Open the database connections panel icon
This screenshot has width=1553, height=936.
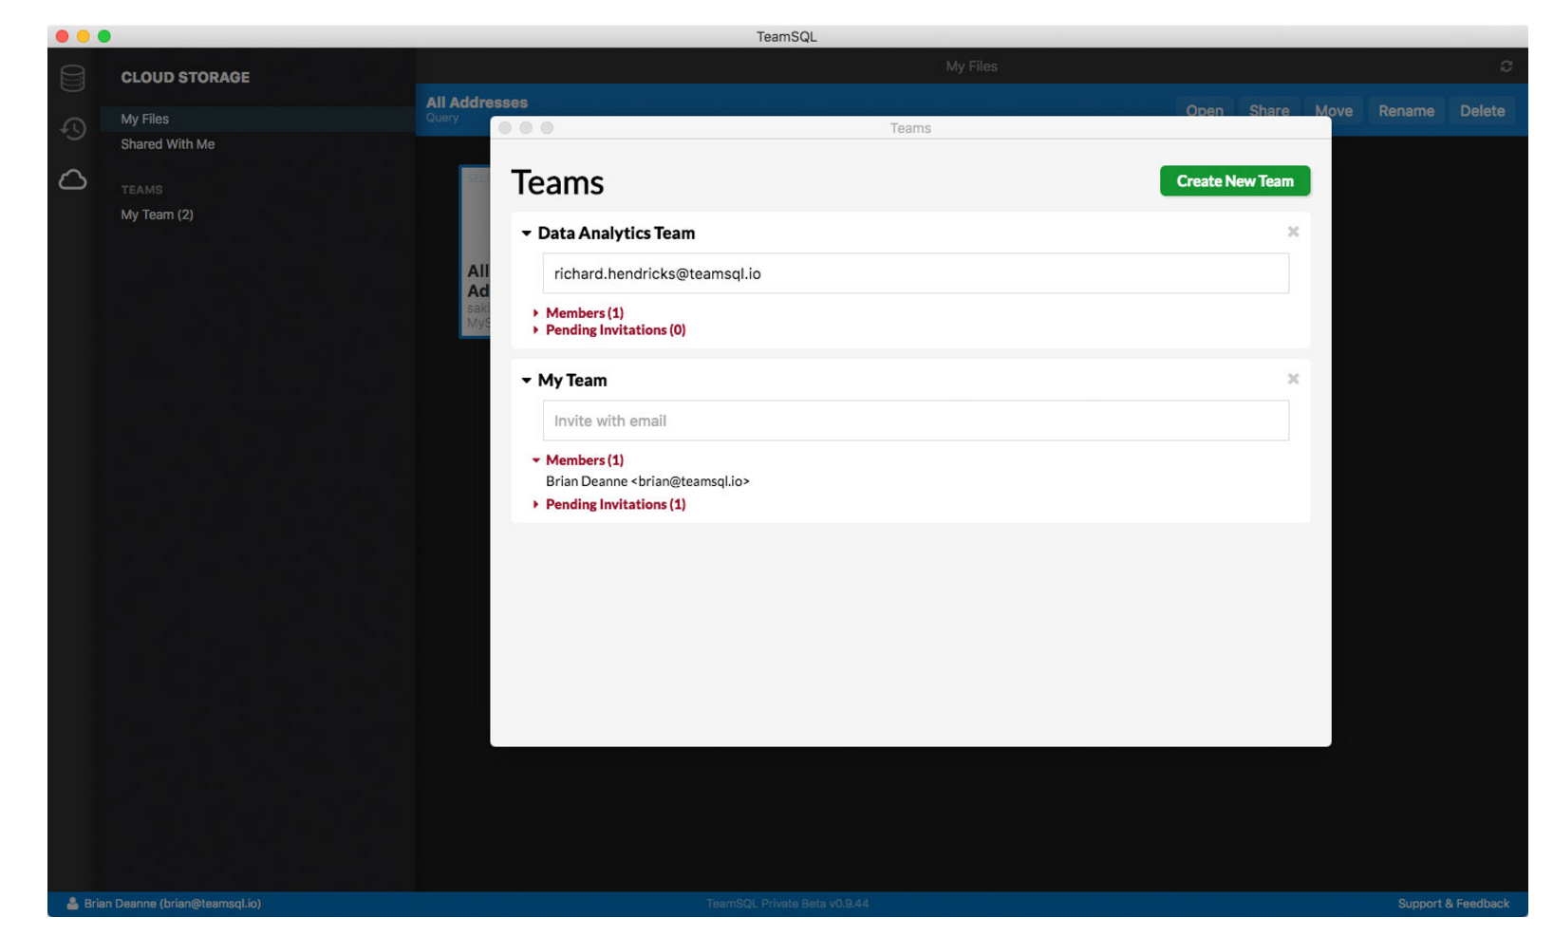[x=70, y=78]
